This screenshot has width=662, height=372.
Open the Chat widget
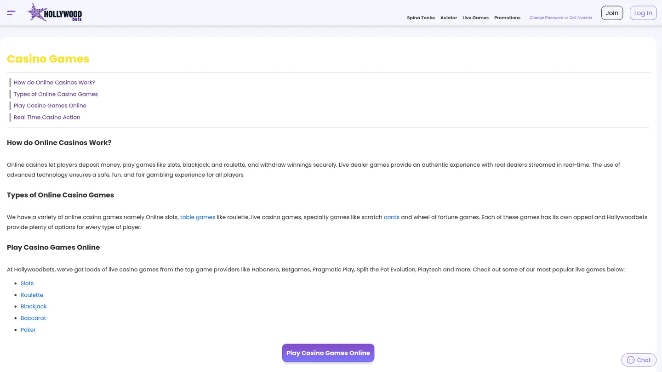[639, 360]
